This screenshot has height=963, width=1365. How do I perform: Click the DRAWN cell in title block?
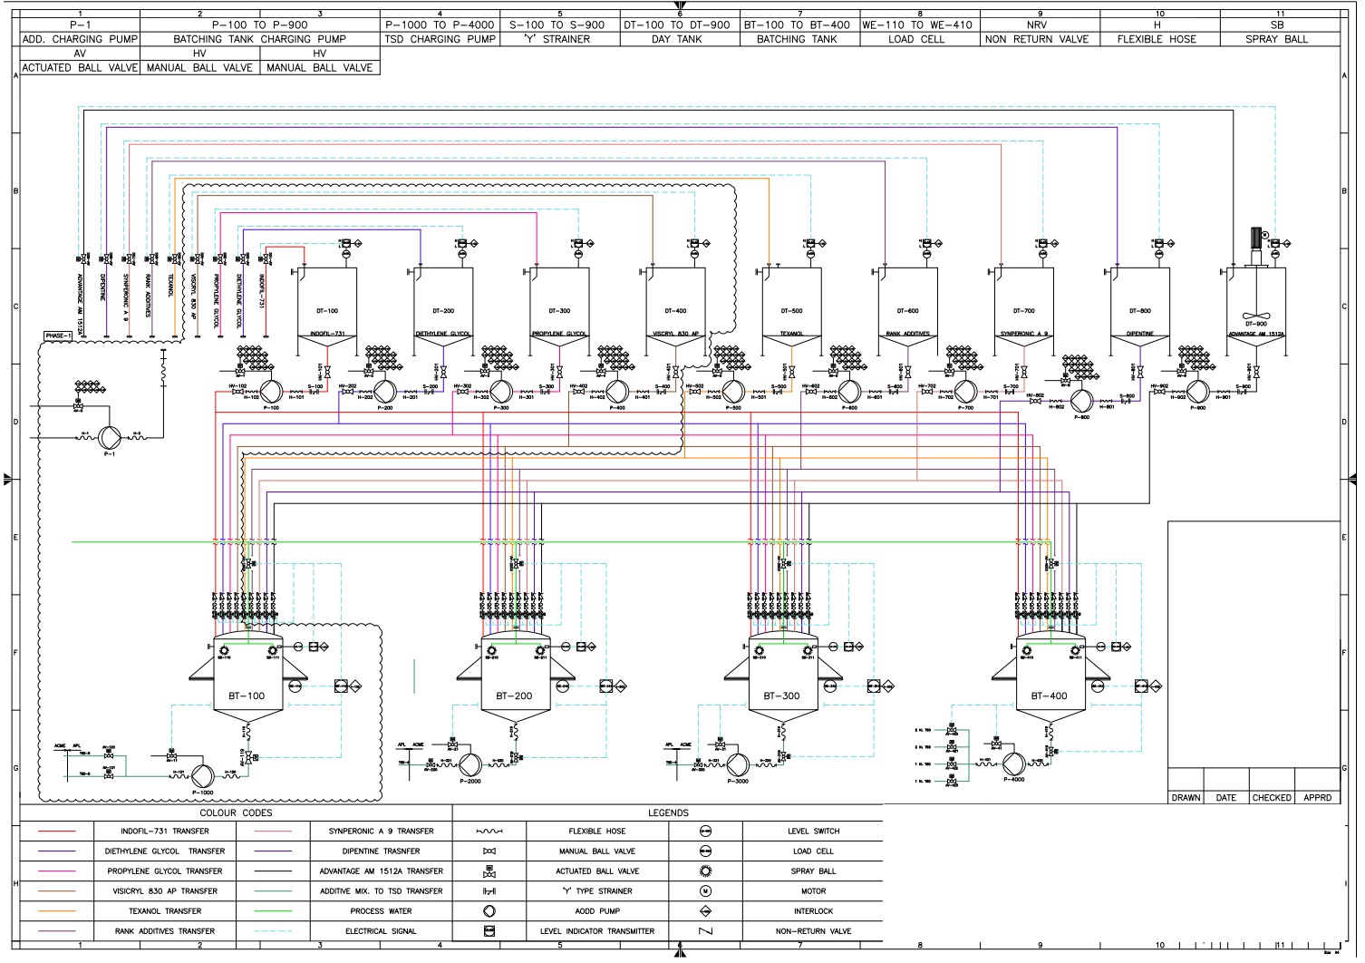[1186, 798]
